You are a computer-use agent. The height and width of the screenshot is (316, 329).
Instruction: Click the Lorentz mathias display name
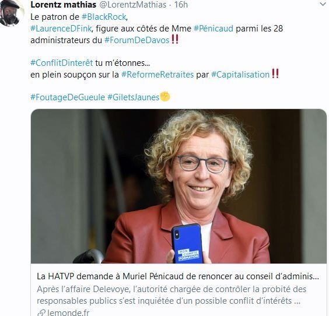[64, 5]
